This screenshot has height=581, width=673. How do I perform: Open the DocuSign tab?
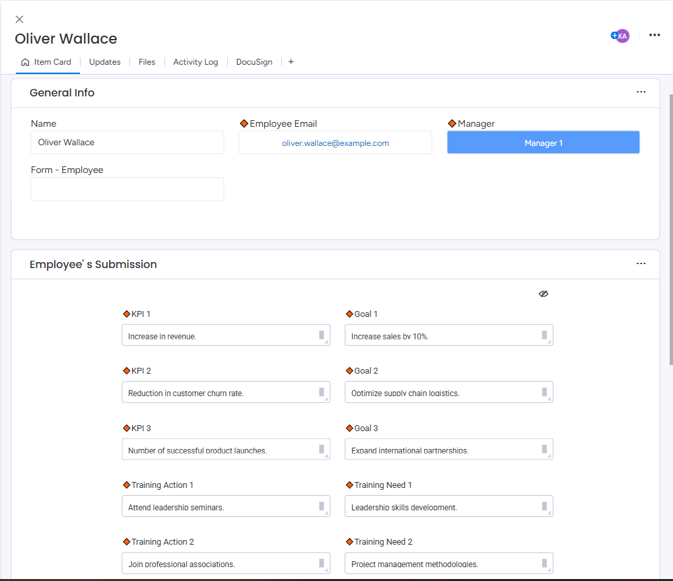[x=254, y=62]
